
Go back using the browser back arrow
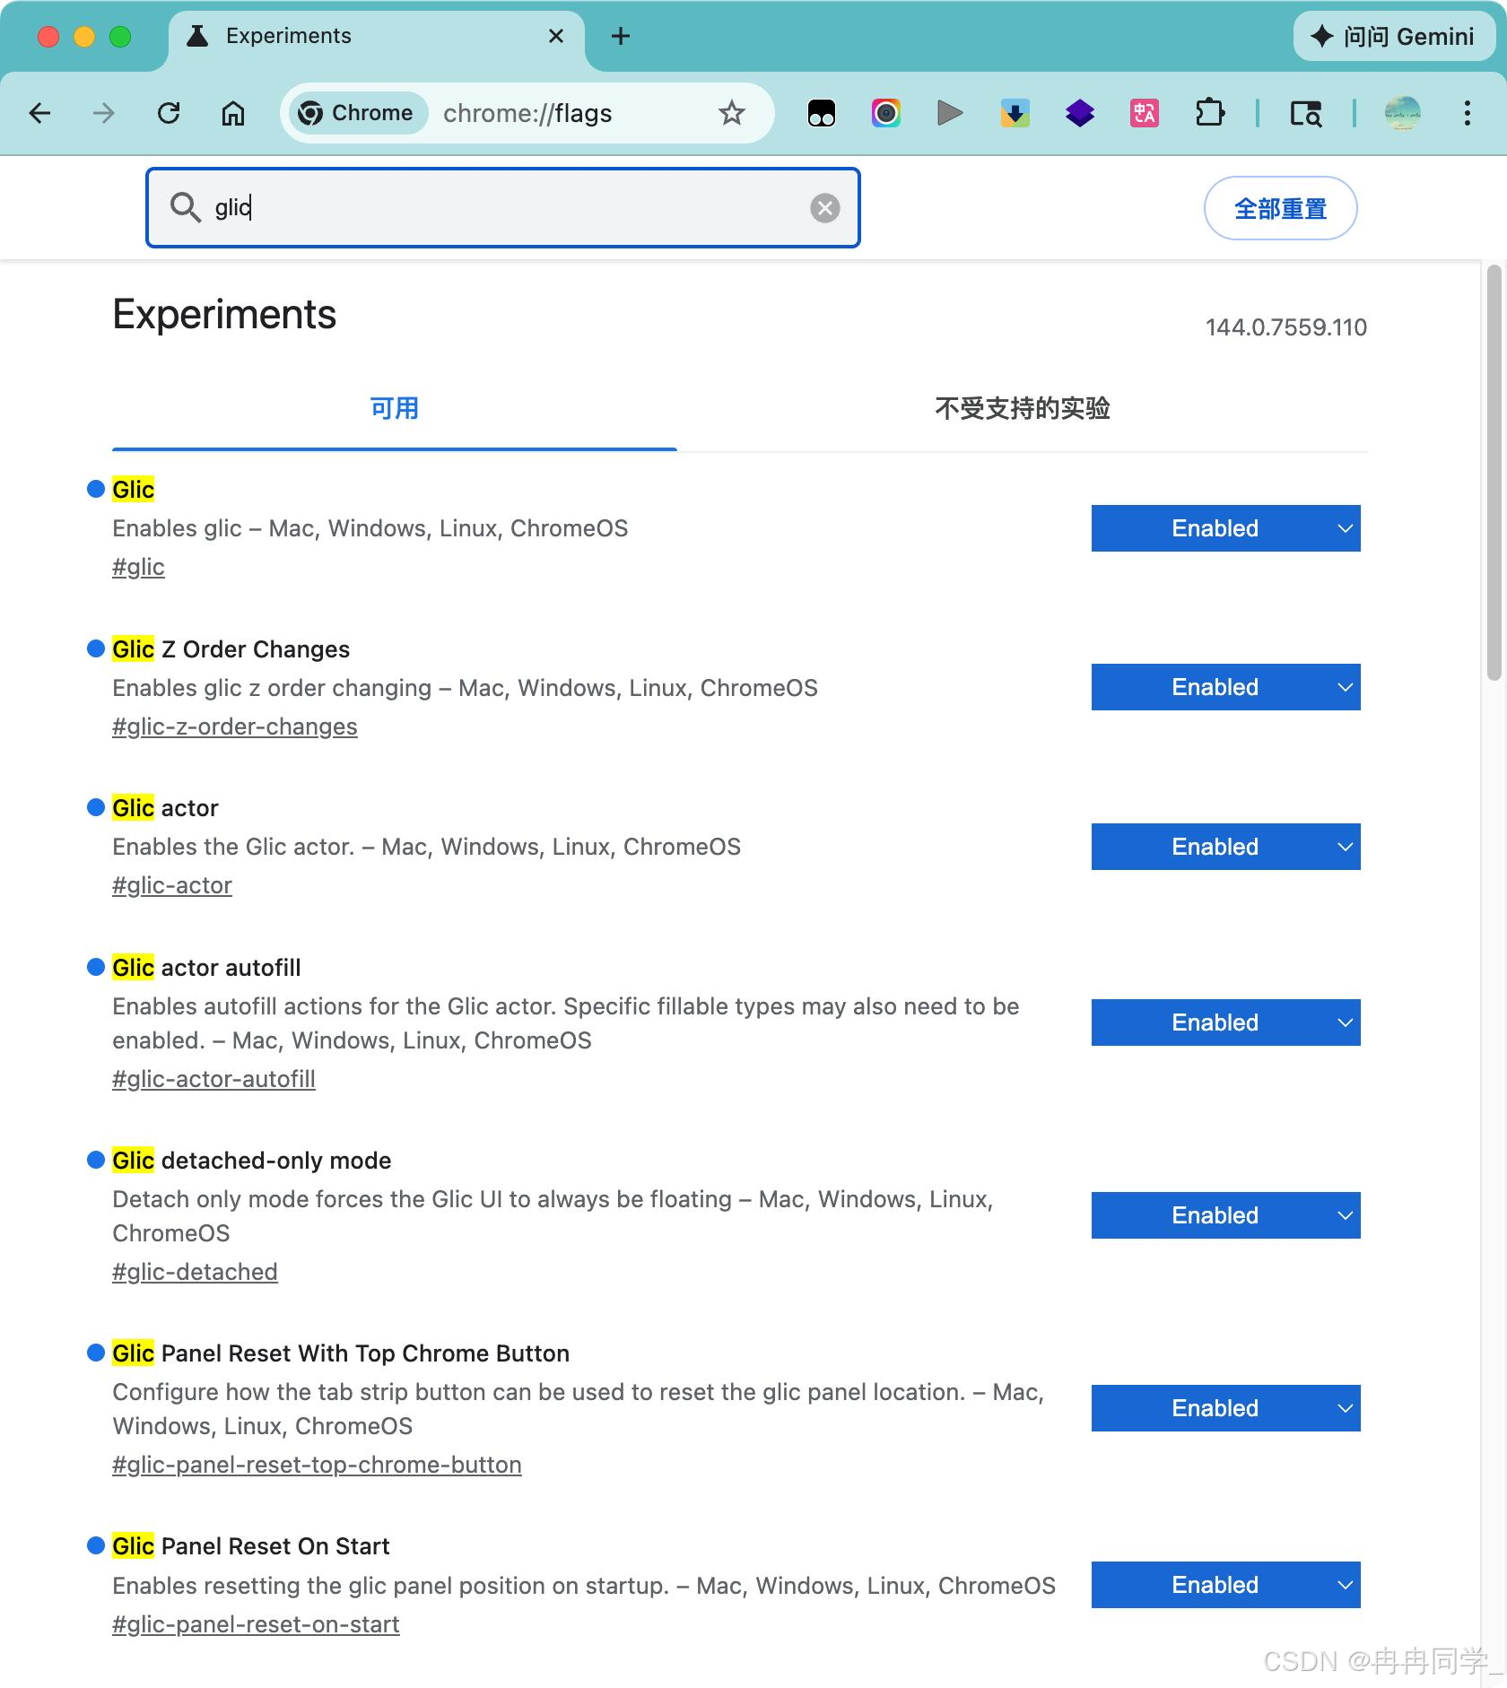point(39,113)
